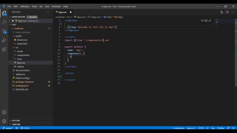Image resolution: width=237 pixels, height=133 pixels.
Task: Open the Search view in activity bar
Action: tap(4, 22)
